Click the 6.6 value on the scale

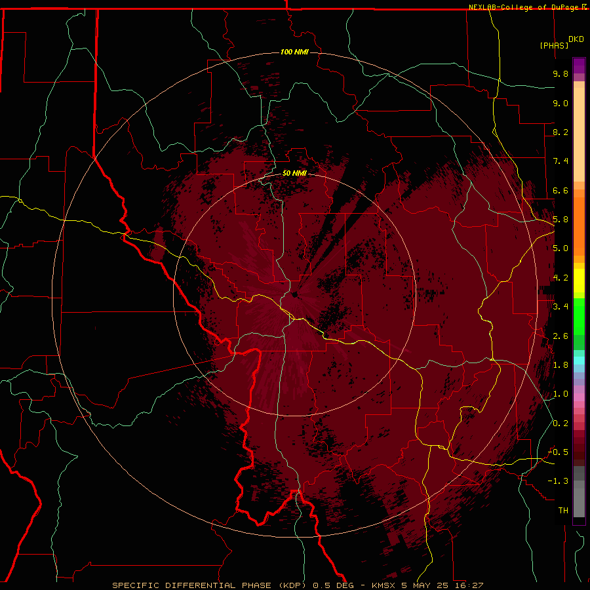click(560, 190)
